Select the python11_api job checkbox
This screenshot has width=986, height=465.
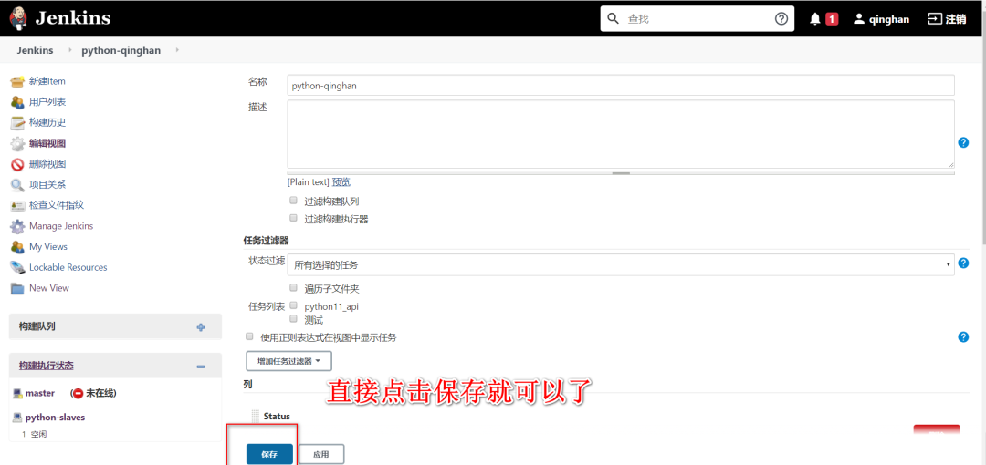293,305
